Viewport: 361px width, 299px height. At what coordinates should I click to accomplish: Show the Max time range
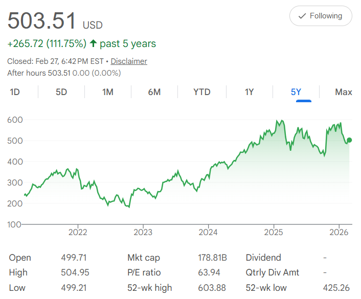(343, 92)
